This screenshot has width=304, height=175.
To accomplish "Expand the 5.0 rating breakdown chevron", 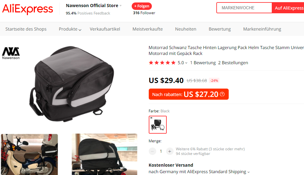I will point(186,63).
